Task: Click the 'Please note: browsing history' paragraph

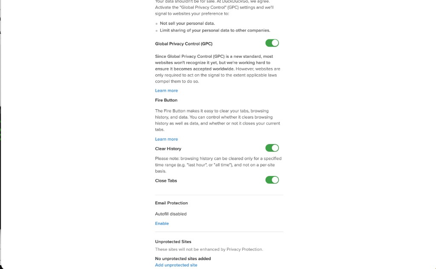Action: (x=218, y=165)
